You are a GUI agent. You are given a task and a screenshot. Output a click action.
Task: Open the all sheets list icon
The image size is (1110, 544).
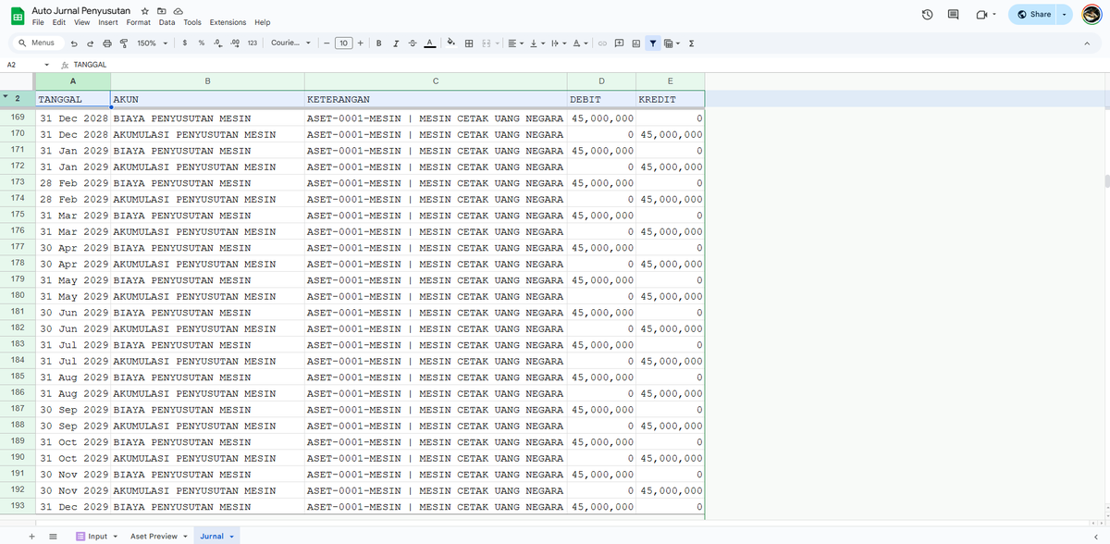(x=54, y=536)
